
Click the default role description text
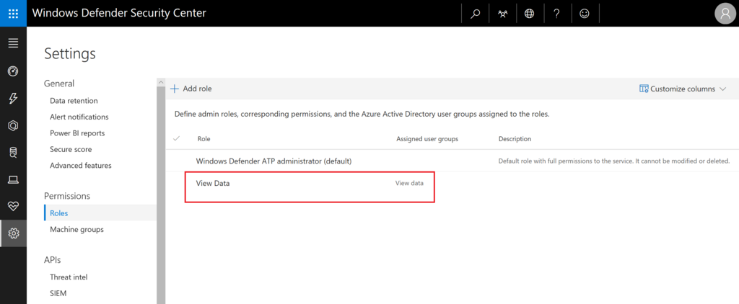coord(614,161)
